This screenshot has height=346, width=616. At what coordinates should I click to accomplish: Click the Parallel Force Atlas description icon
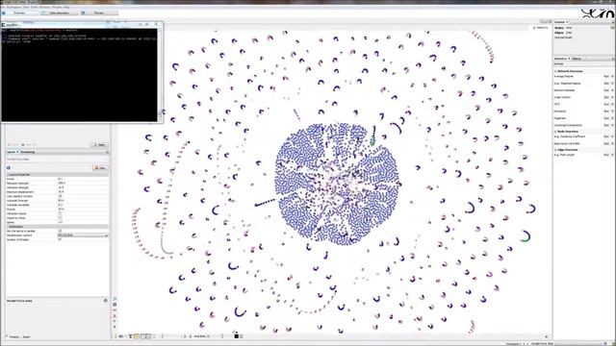click(105, 301)
